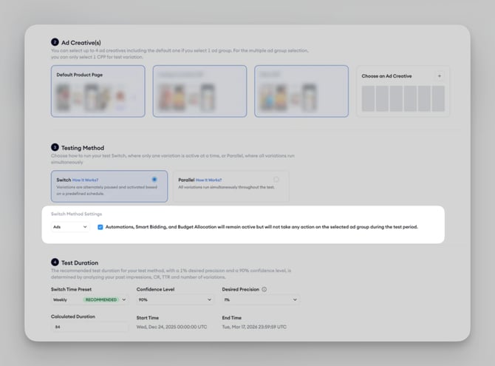Select the Parallel testing method radio button
The image size is (495, 366).
(276, 179)
